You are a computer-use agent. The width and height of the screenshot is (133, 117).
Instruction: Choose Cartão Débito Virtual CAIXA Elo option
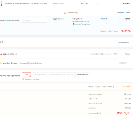61,74
